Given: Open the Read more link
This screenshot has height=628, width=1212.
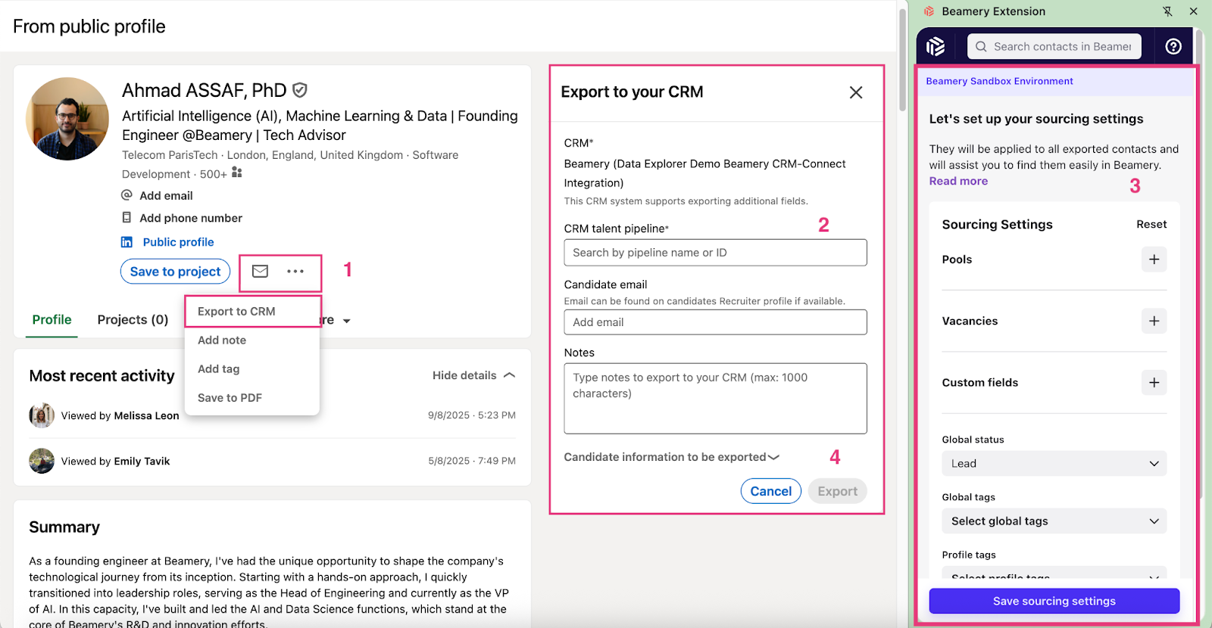Looking at the screenshot, I should (x=958, y=182).
